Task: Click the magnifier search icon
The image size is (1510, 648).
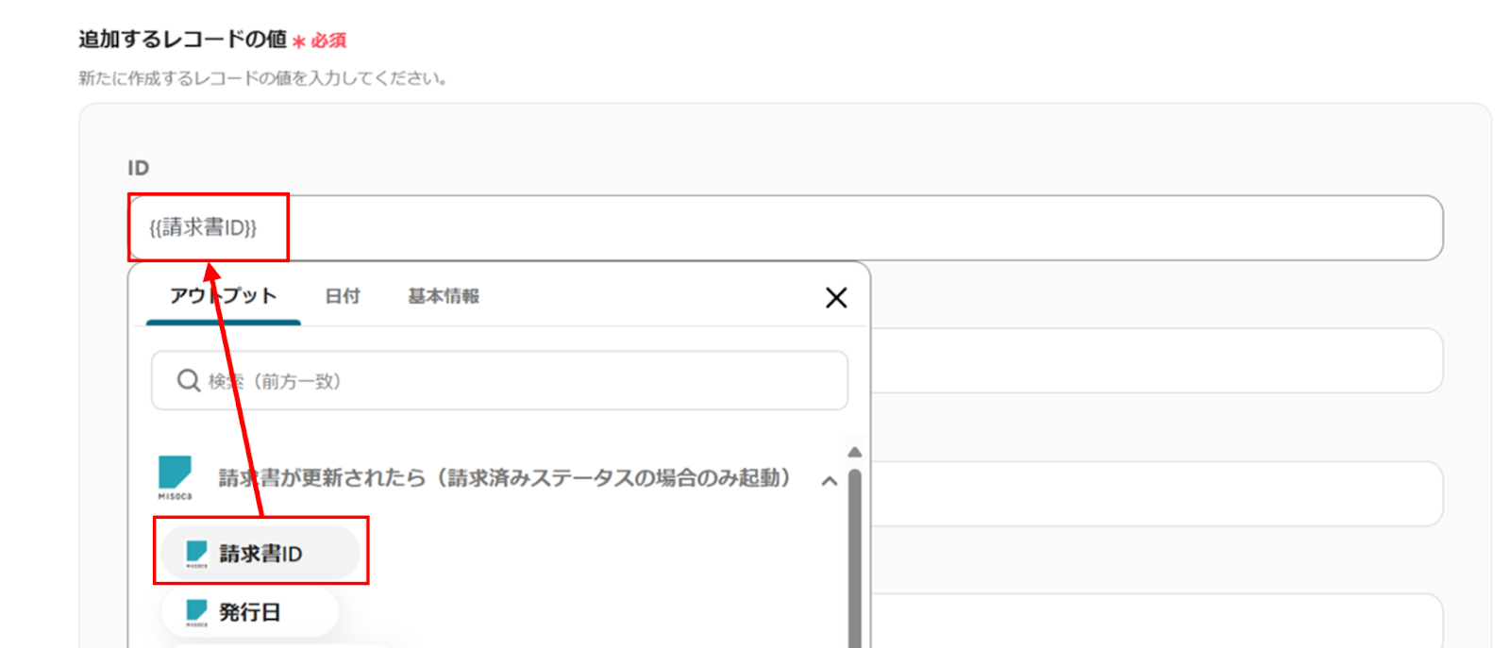Action: 189,380
